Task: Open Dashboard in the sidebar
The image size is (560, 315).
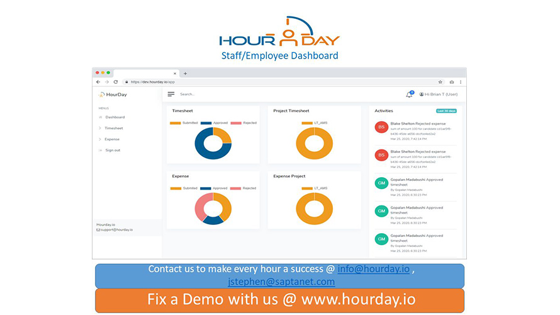Action: 115,117
